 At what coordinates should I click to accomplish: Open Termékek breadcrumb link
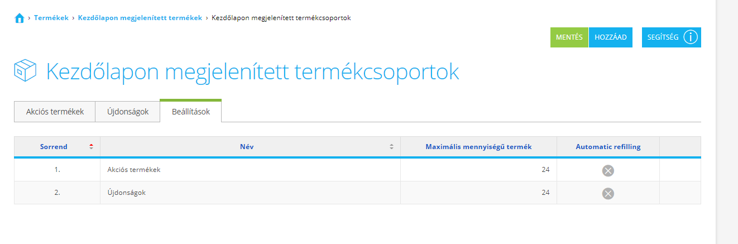coord(51,18)
